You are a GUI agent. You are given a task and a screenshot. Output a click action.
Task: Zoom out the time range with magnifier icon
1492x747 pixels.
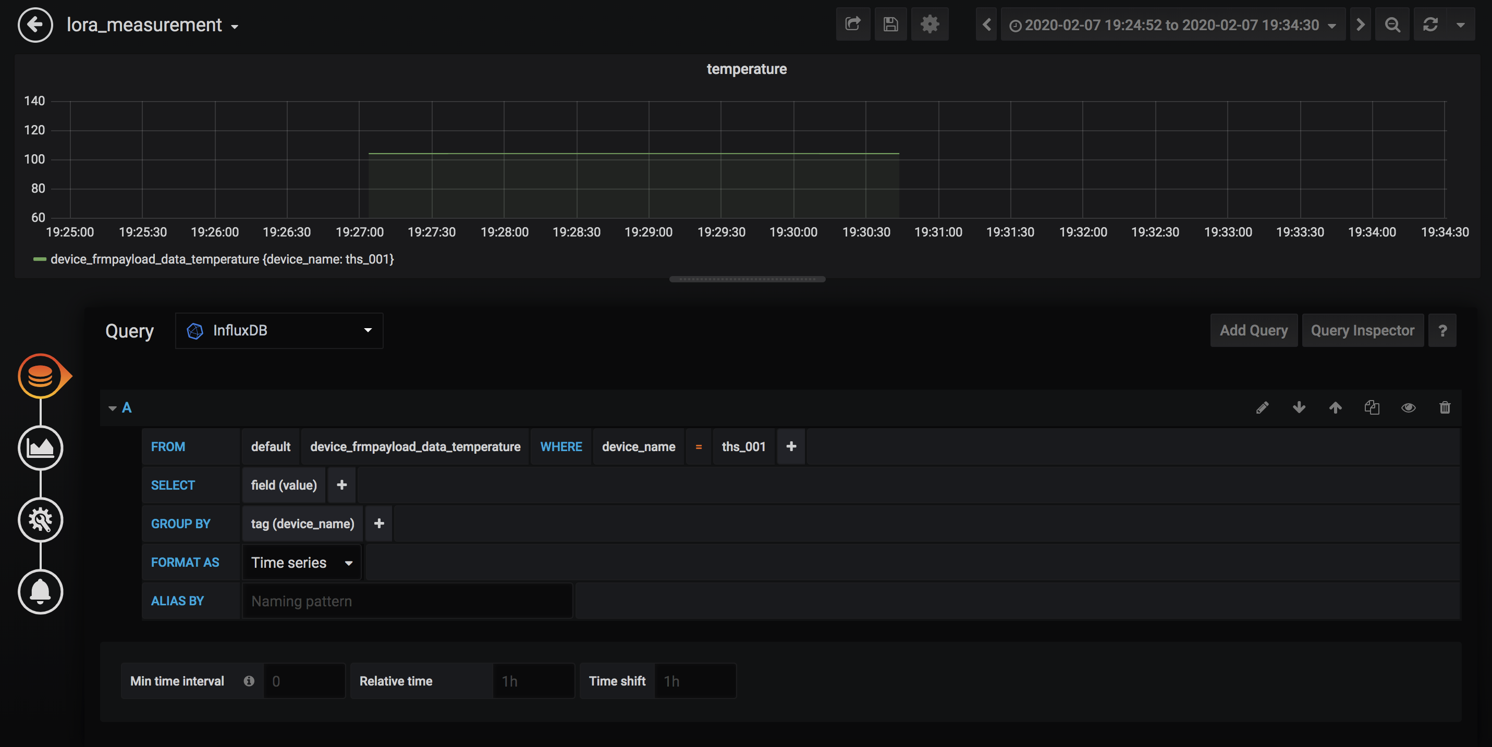coord(1392,24)
